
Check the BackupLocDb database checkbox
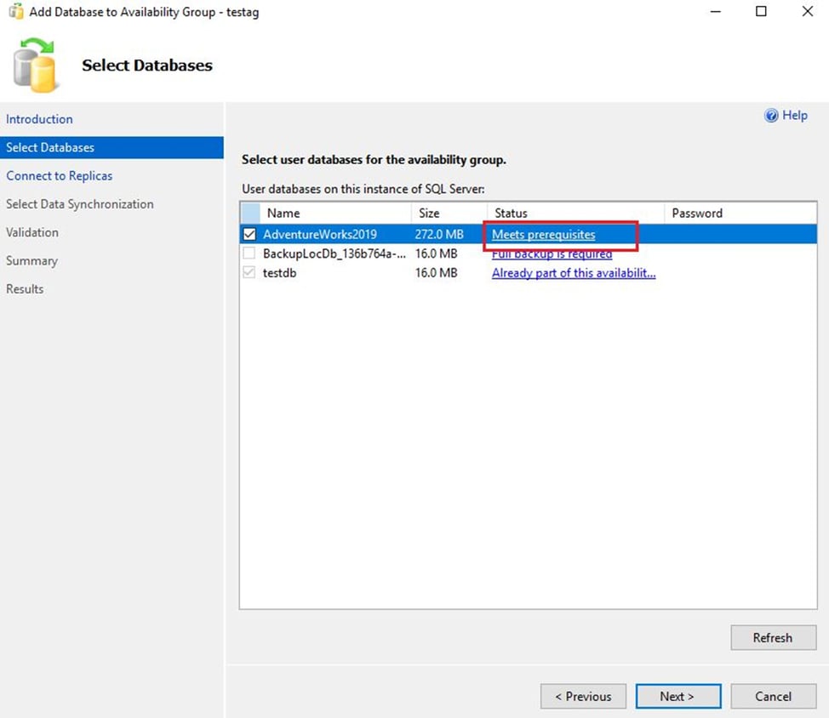coord(249,254)
